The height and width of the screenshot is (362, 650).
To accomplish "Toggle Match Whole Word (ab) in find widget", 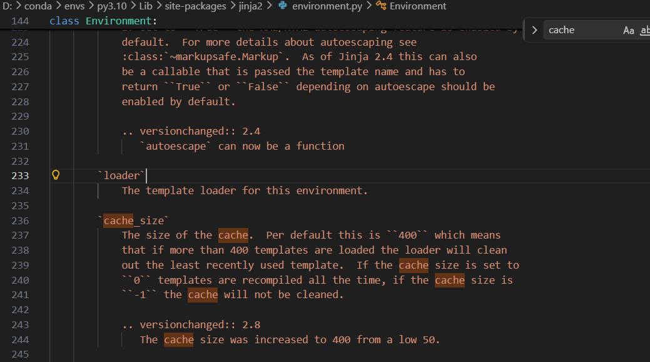I will [x=644, y=30].
